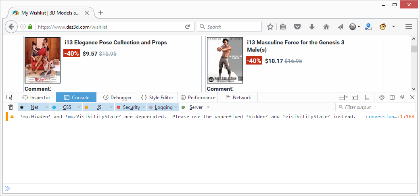The image size is (420, 196).
Task: Close the developer tools panel
Action: pos(412,98)
